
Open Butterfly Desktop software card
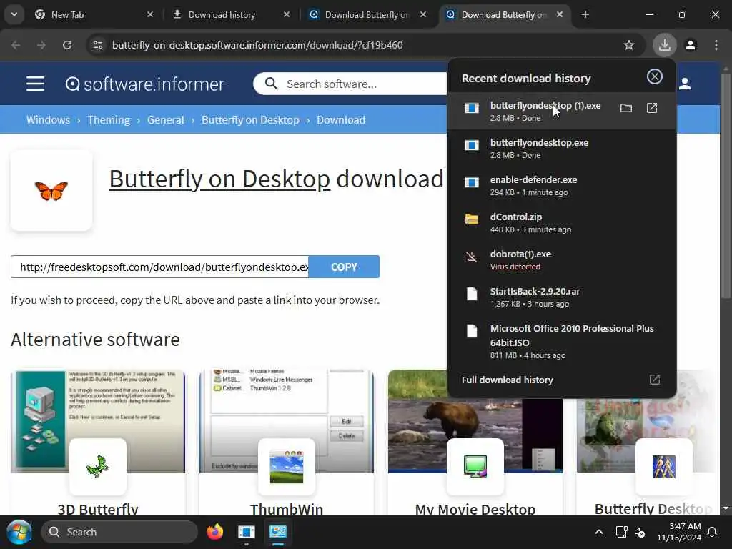pos(646,457)
